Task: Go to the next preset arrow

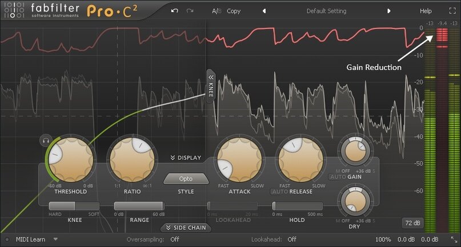Action: pyautogui.click(x=388, y=11)
